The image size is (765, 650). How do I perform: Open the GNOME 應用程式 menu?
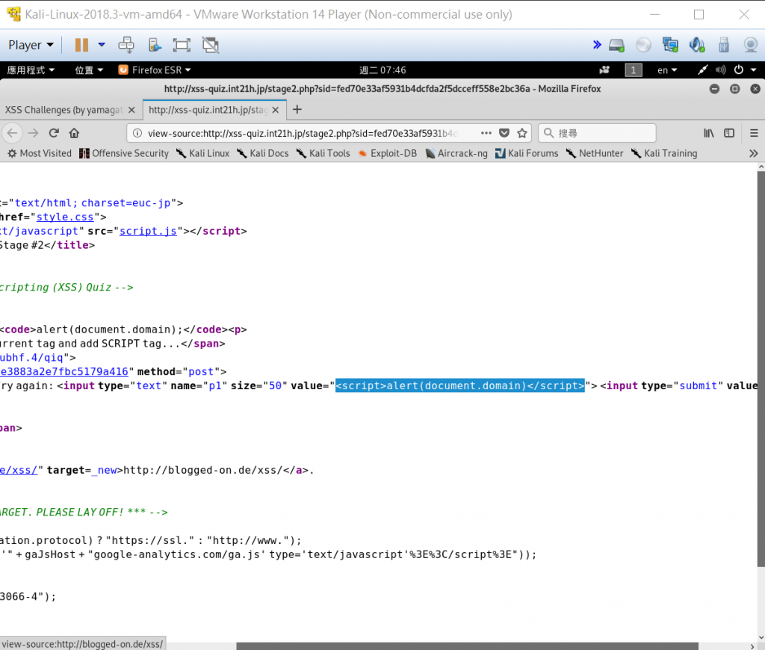[31, 69]
